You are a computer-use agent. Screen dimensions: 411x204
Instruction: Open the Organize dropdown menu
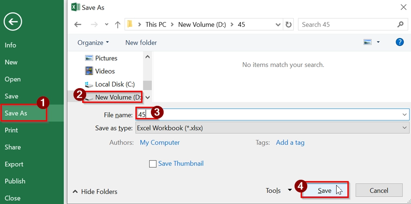[93, 42]
